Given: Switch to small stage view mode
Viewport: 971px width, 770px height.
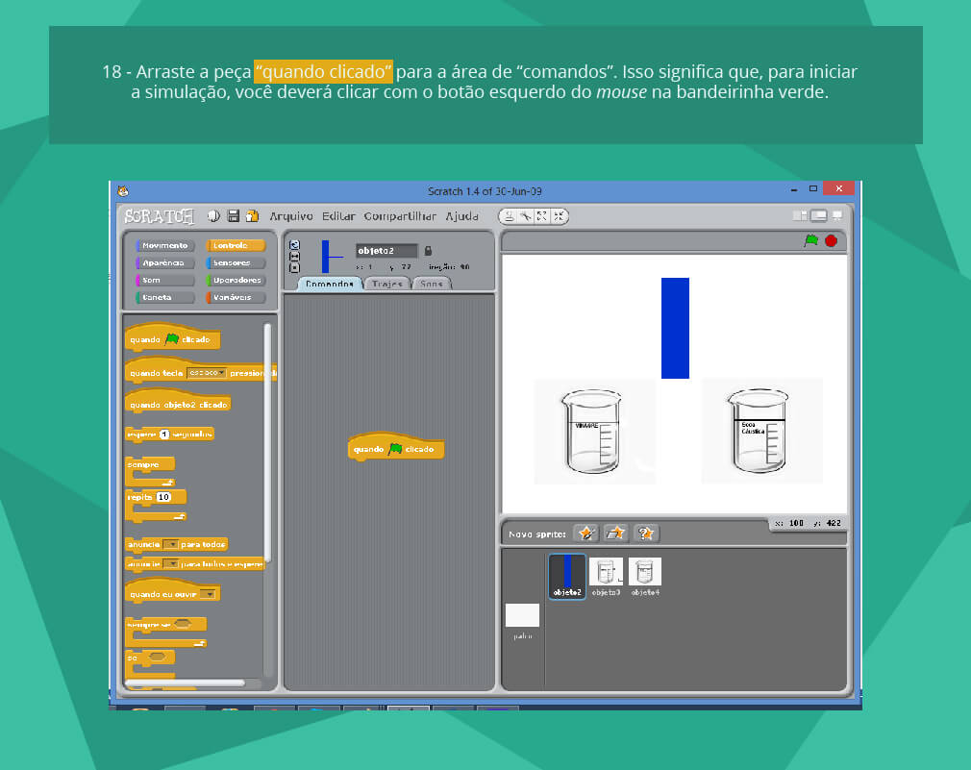Looking at the screenshot, I should [x=800, y=215].
